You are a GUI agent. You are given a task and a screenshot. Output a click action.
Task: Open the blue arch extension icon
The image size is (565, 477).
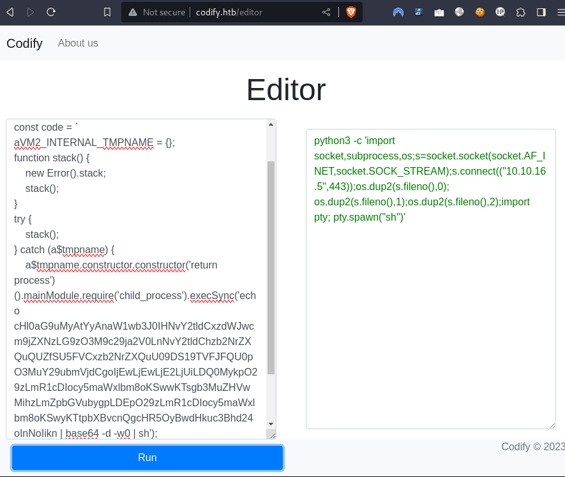click(x=398, y=12)
